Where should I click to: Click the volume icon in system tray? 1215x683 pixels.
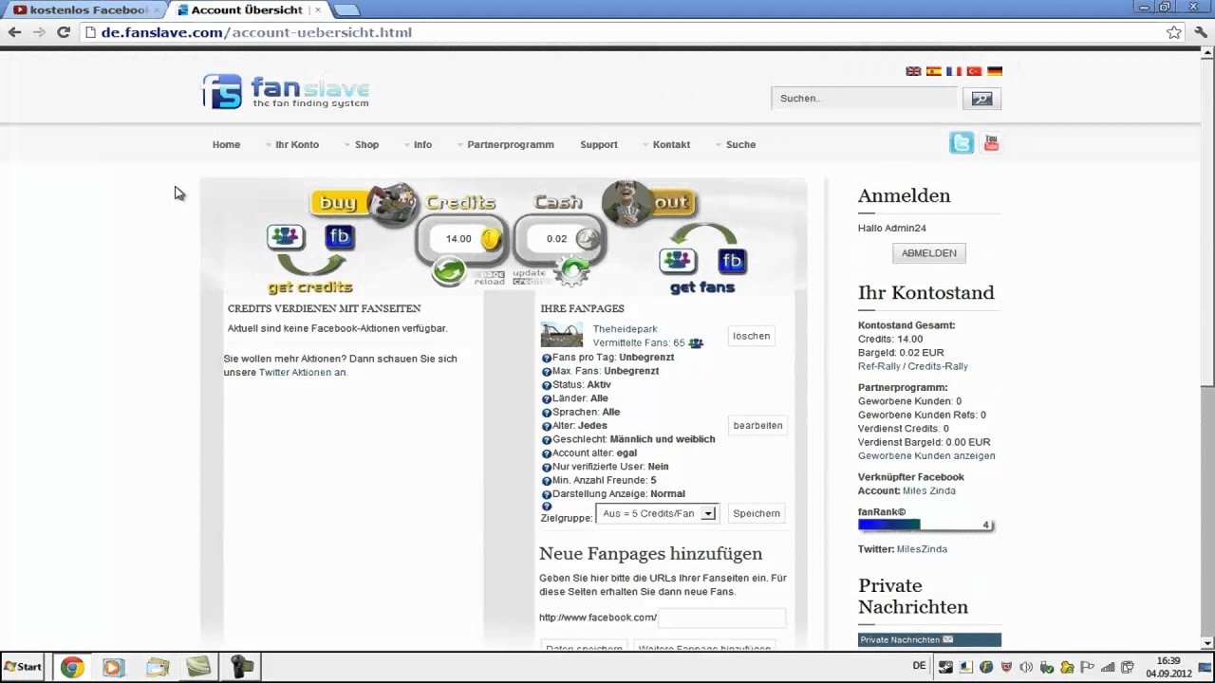(x=1026, y=667)
